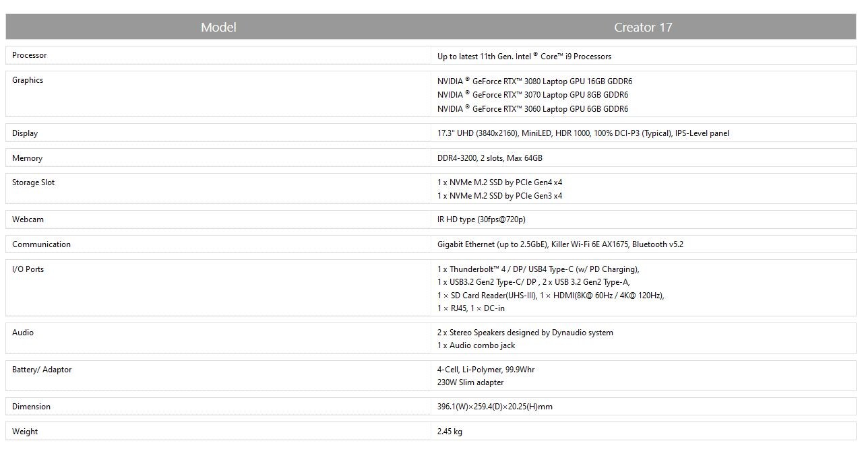Click the Dynaudio stereo speakers line
The height and width of the screenshot is (476, 862).
(x=525, y=333)
